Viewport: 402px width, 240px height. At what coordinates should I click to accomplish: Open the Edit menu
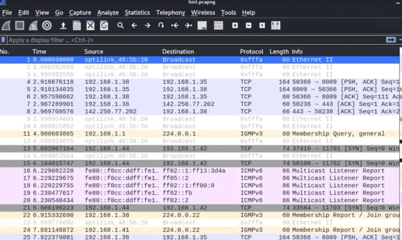click(x=23, y=13)
